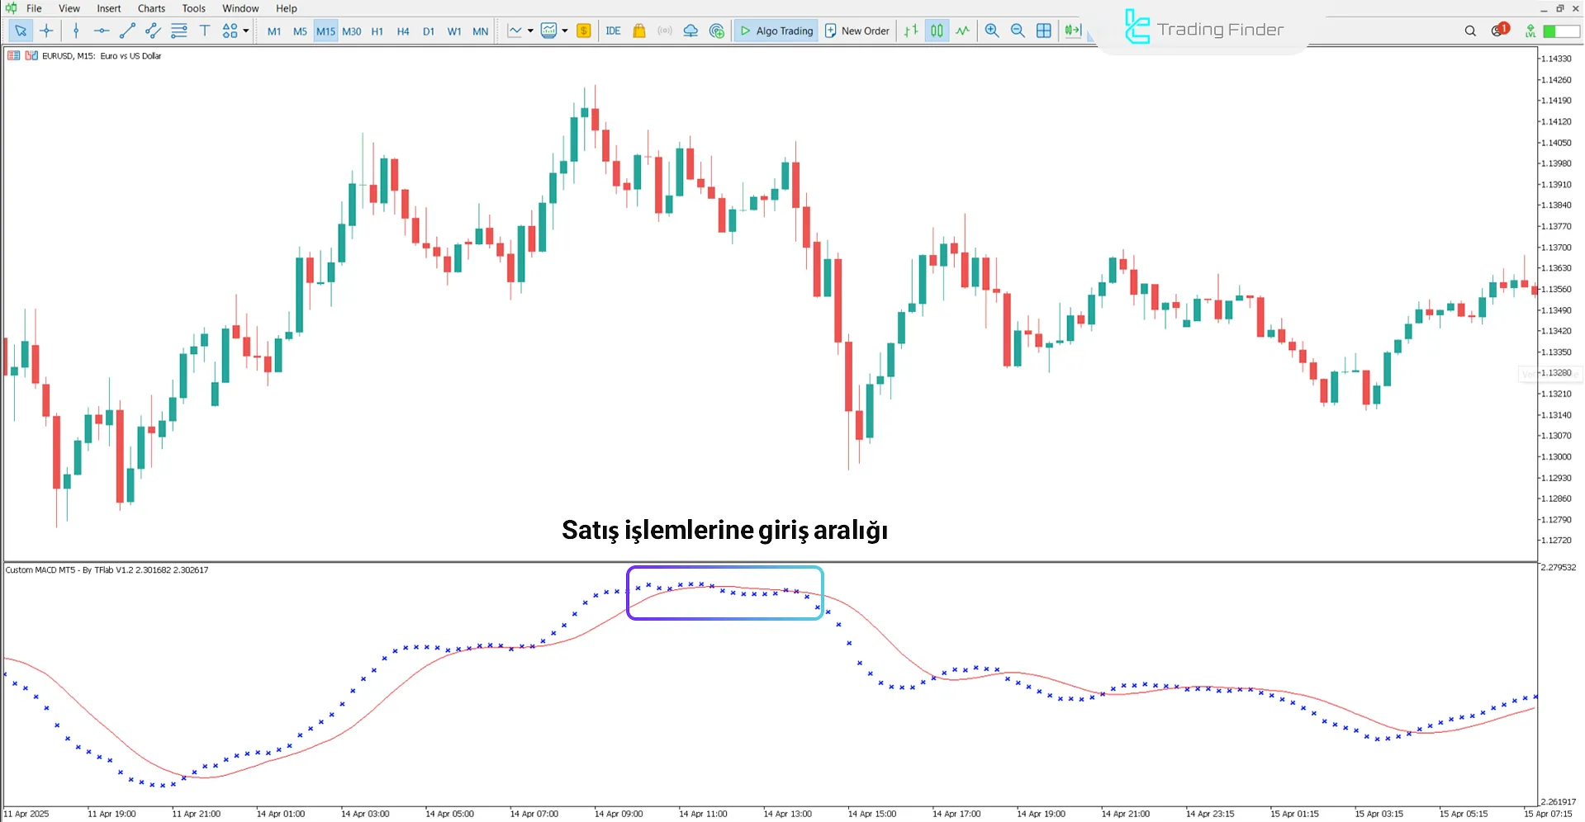Open the View menu

click(69, 8)
